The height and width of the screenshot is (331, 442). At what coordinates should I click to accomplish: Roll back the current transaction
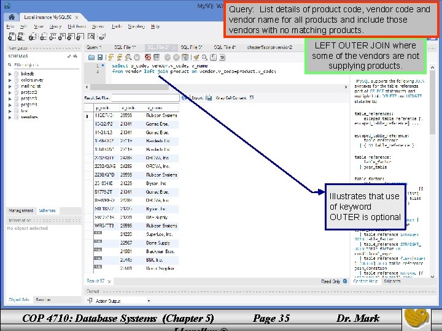coord(176,58)
